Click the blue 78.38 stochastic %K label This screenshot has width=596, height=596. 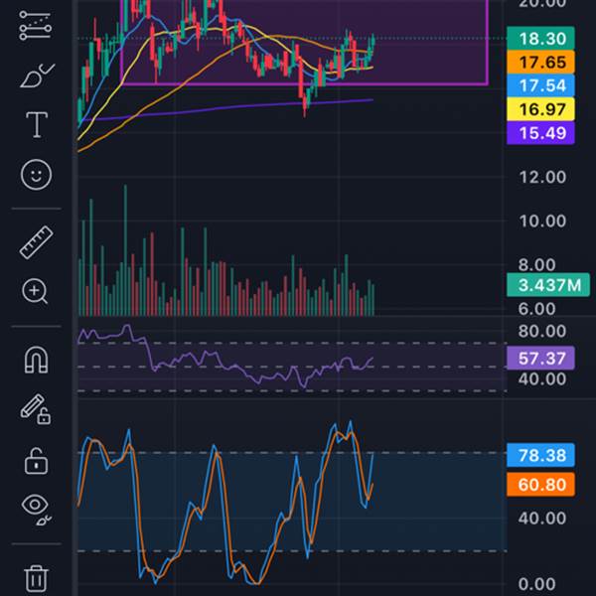(540, 455)
